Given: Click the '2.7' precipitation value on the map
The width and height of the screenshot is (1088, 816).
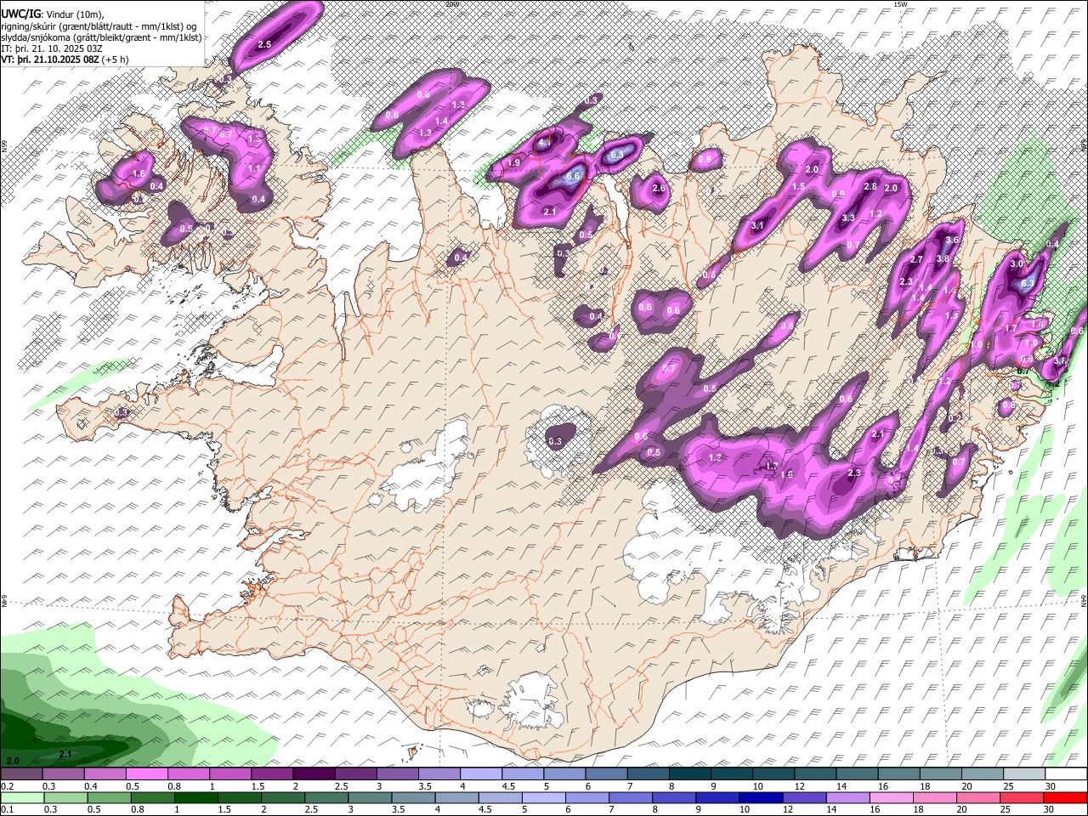Looking at the screenshot, I should [916, 260].
